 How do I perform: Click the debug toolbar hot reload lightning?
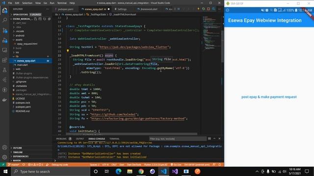[198, 9]
